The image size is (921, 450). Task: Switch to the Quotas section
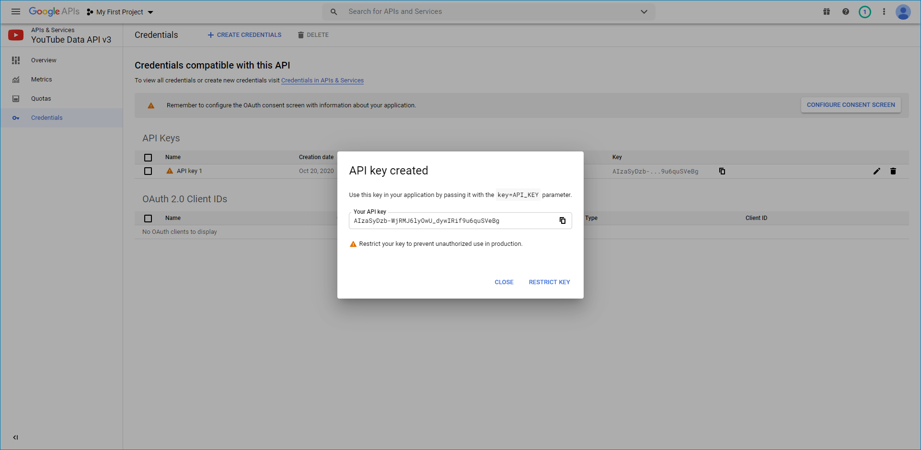(x=41, y=98)
